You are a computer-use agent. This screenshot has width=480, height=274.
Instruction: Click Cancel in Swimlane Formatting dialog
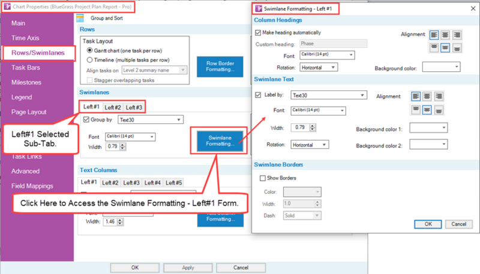458,224
